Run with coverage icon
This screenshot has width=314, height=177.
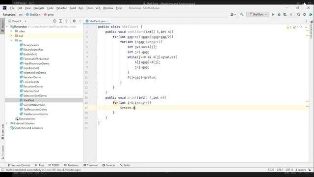[285, 14]
